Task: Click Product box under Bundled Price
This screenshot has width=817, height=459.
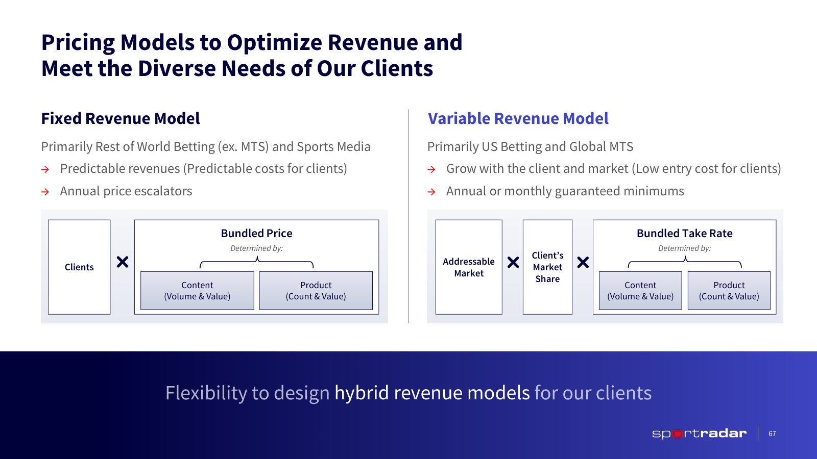Action: click(x=316, y=291)
